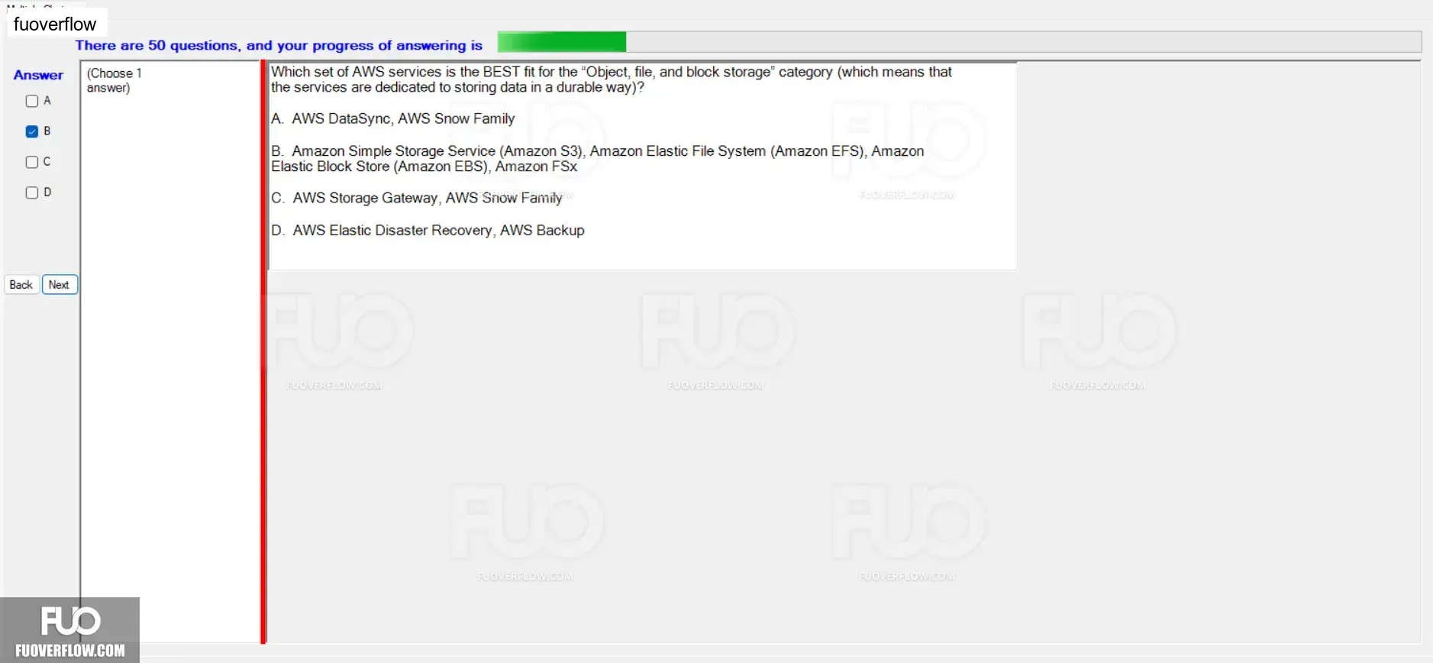Uncheck the selected answer B checkbox
Screen dimensions: 1433x663
[x=32, y=131]
